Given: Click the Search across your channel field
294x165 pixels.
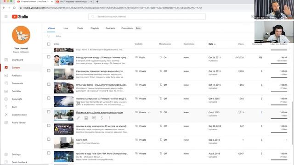Looking at the screenshot, I should (147, 16).
